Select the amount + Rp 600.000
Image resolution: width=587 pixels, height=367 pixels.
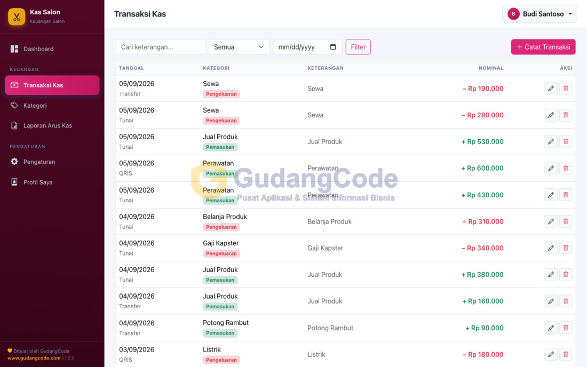click(x=482, y=169)
